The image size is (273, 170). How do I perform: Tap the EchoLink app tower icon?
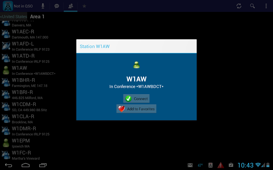[x=8, y=6]
